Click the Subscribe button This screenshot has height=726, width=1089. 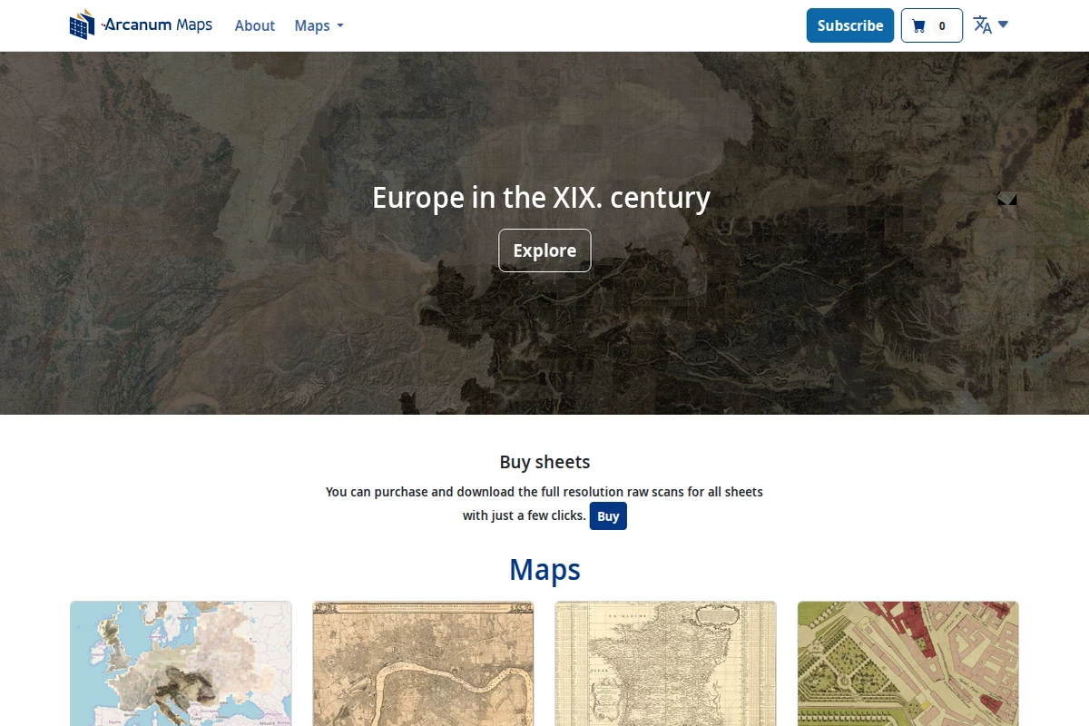pyautogui.click(x=849, y=25)
